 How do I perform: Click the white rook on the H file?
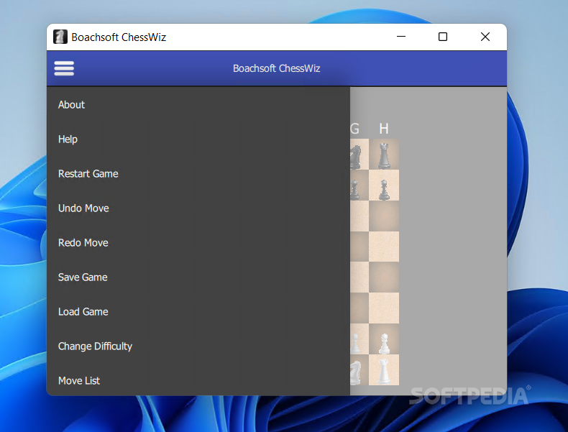tap(384, 371)
